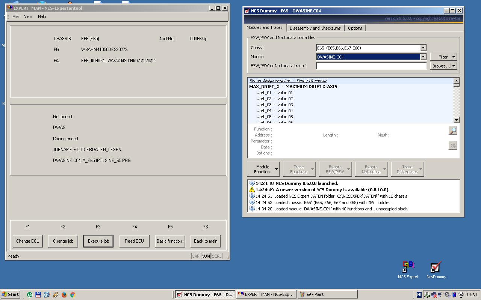
Task: Switch to 'a9 - Paint' taskbar button
Action: coord(327,295)
